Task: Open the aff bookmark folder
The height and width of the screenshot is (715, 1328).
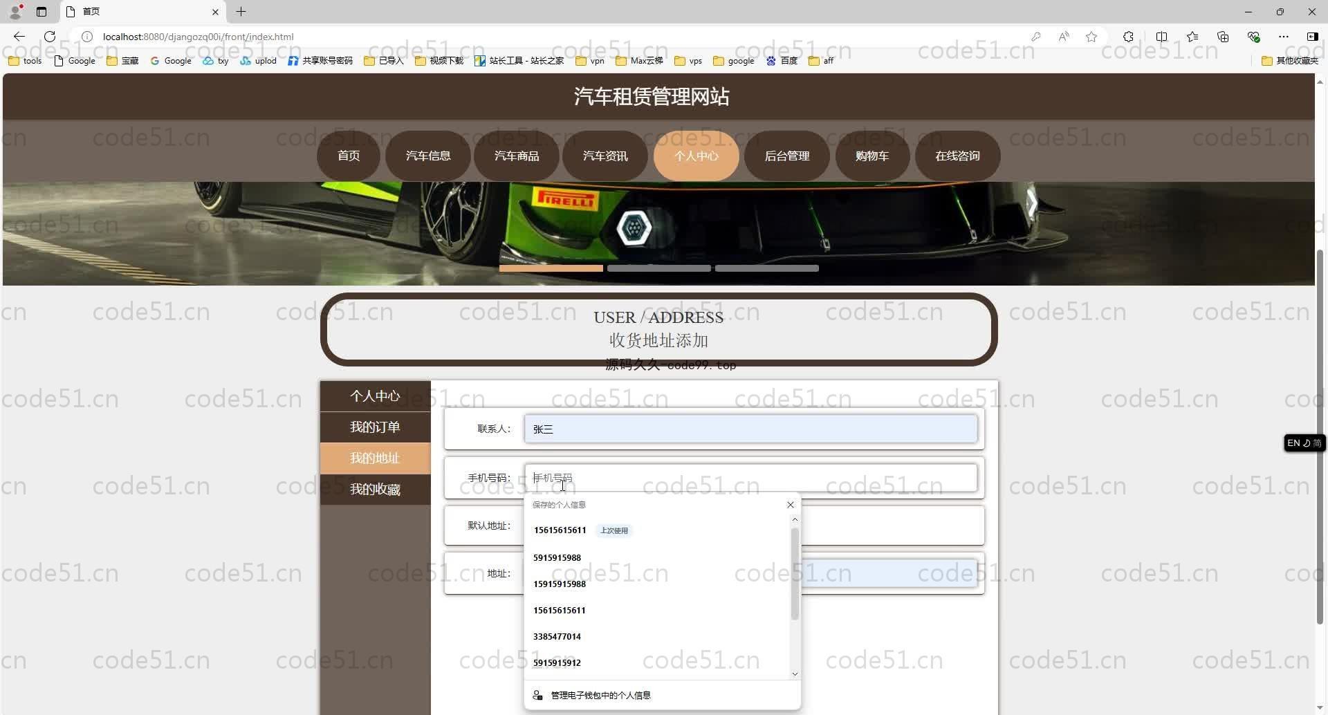Action: tap(821, 61)
